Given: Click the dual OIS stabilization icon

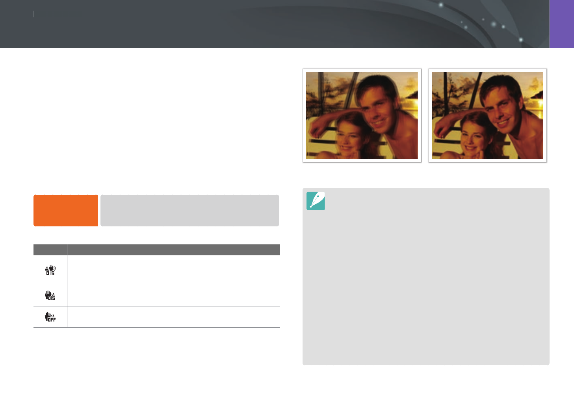Looking at the screenshot, I should 50,270.
